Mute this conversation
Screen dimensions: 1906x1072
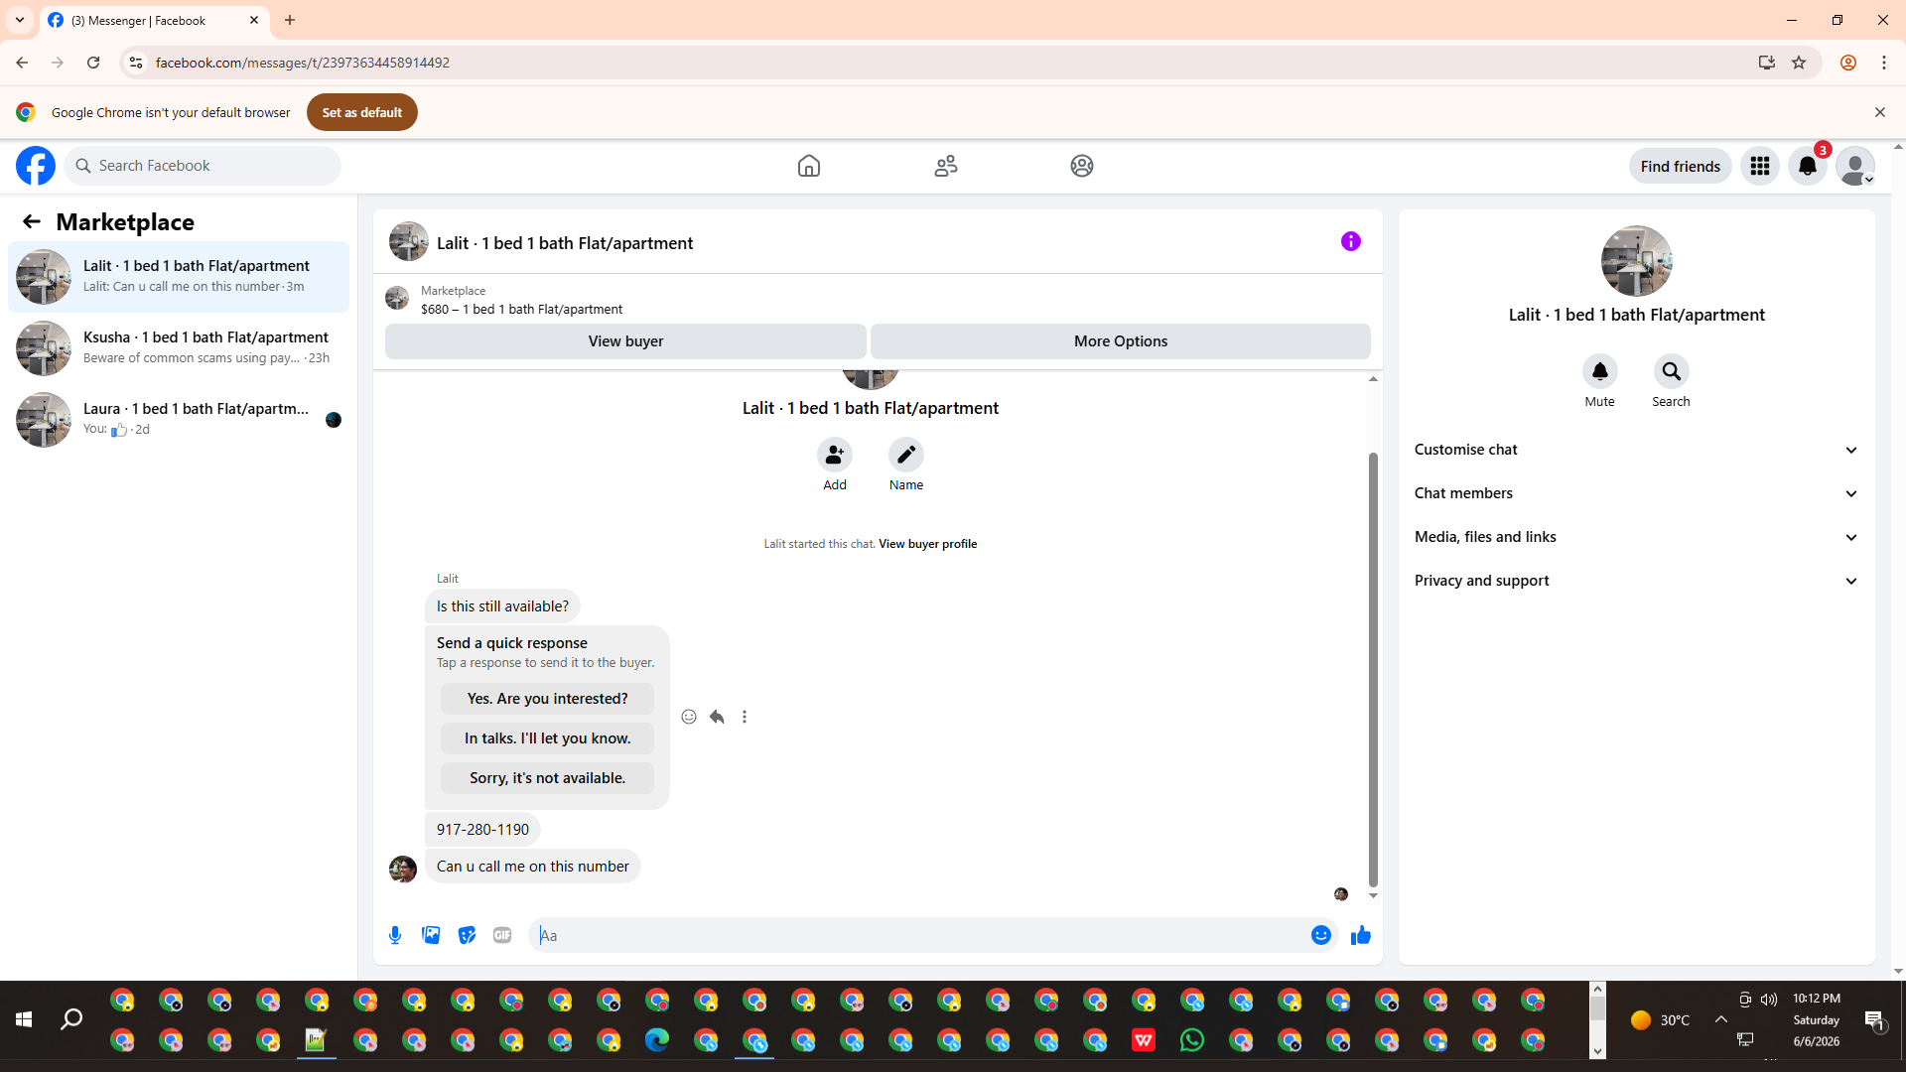point(1600,371)
